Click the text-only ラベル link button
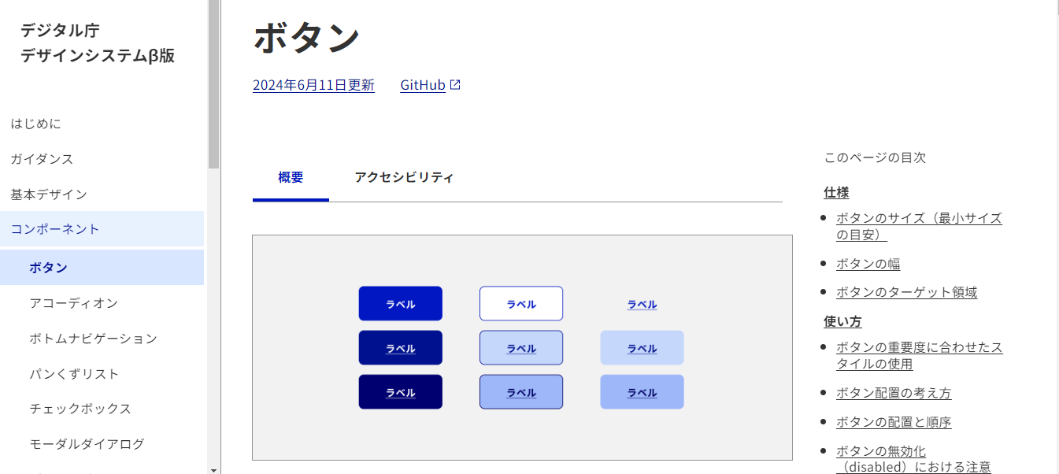The image size is (1059, 474). tap(642, 305)
